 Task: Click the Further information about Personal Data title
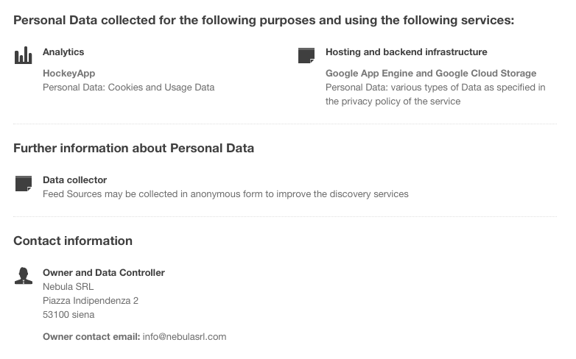(x=134, y=149)
